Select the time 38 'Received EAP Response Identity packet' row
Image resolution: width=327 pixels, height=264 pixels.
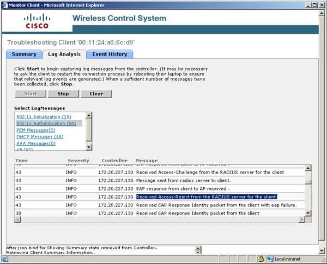point(160,213)
